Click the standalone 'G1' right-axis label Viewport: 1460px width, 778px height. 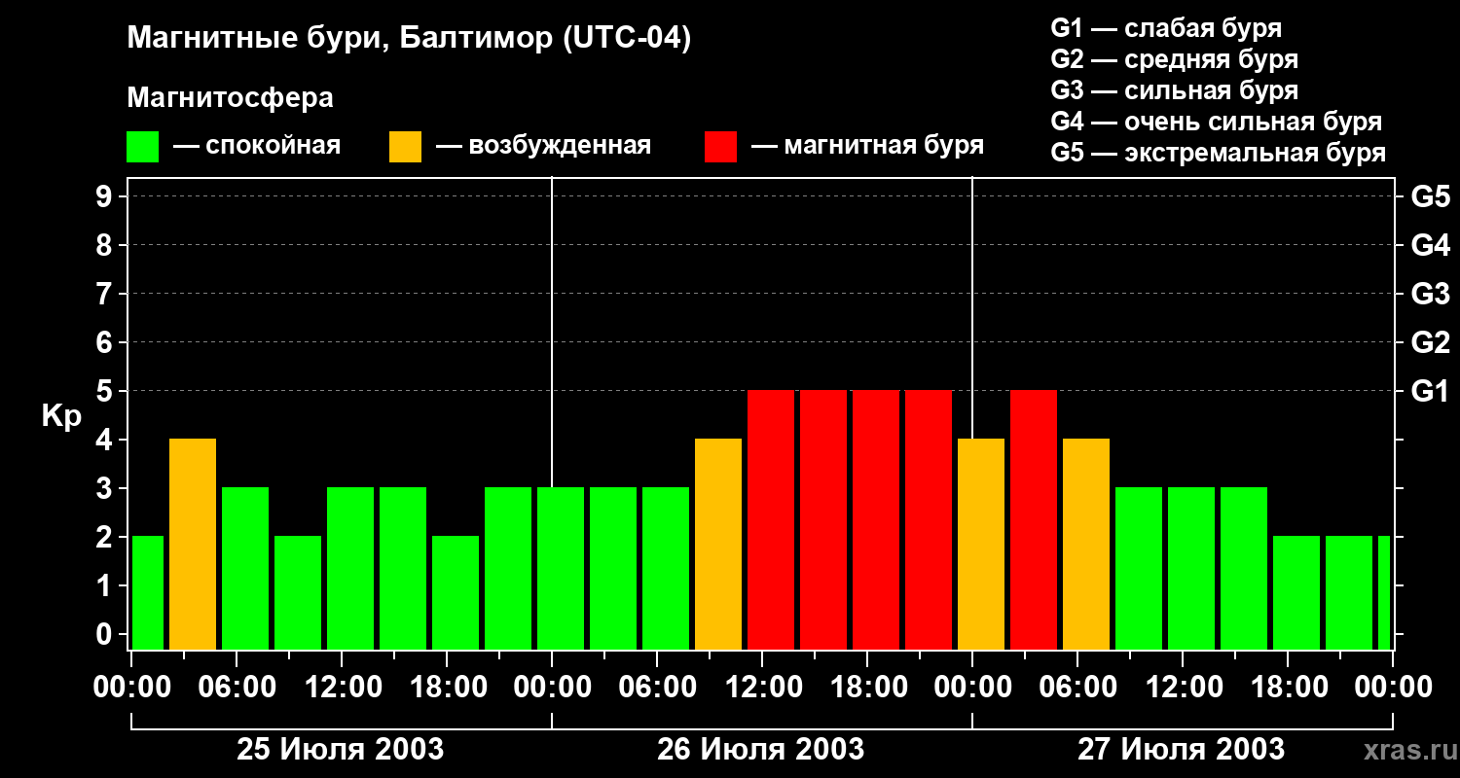1430,391
